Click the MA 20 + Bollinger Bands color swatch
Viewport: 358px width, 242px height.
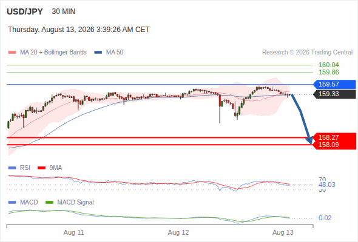[12, 53]
